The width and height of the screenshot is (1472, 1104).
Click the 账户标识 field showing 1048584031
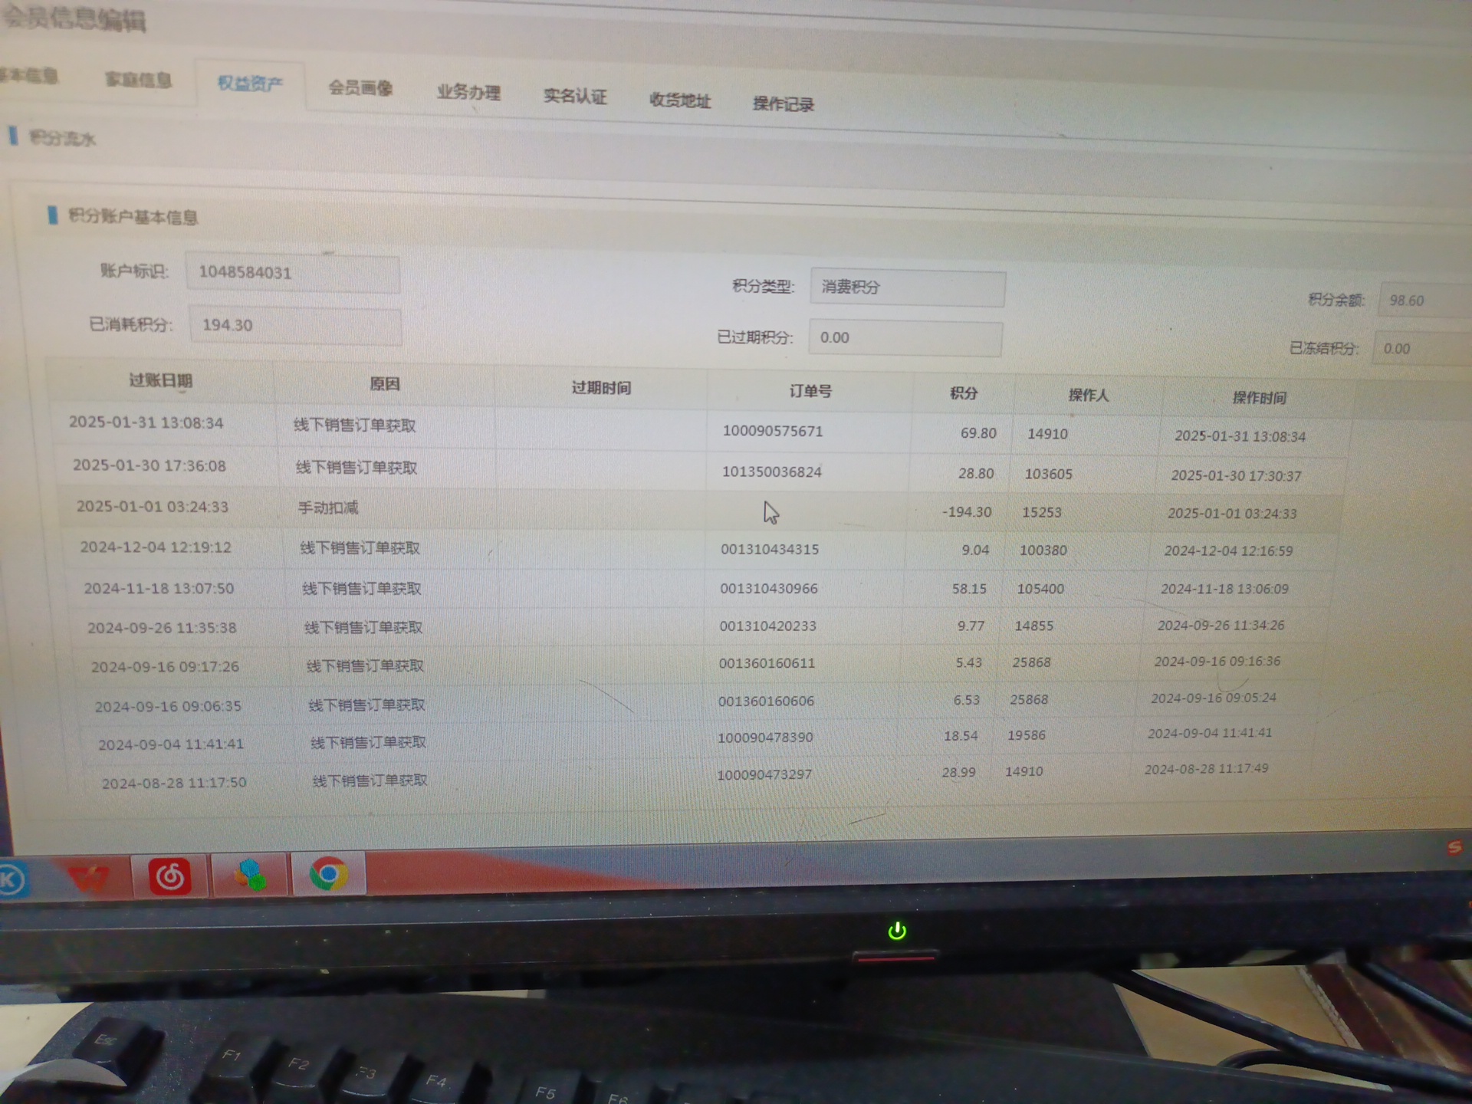[292, 273]
